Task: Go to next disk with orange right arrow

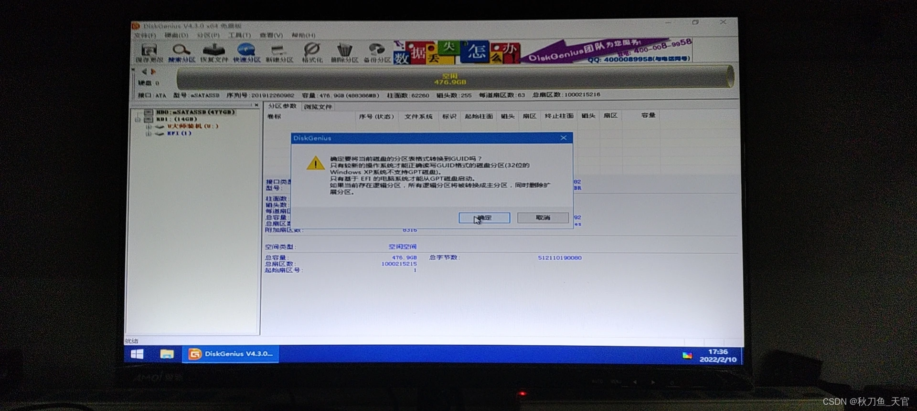Action: (153, 72)
